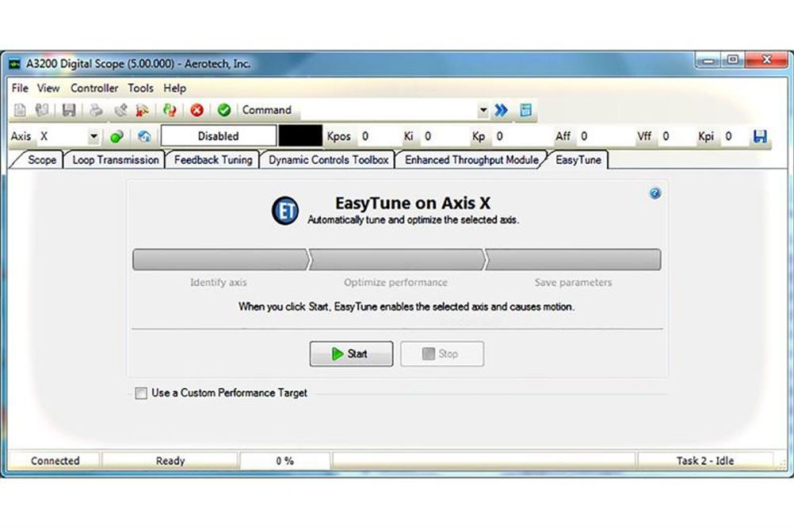Open the Tools menu
This screenshot has width=794, height=529.
[141, 88]
